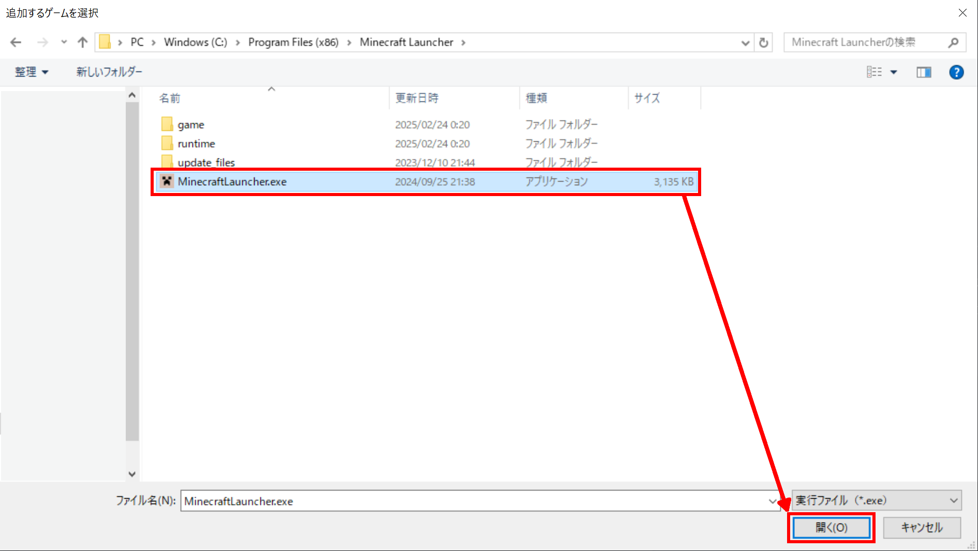Go up one folder level

(x=82, y=42)
